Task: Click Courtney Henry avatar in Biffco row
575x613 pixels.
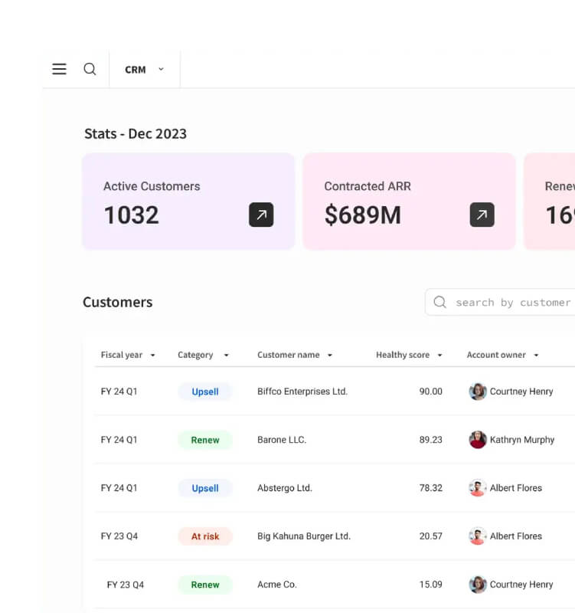Action: (x=477, y=392)
